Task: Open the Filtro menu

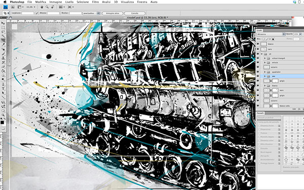Action: [x=95, y=2]
